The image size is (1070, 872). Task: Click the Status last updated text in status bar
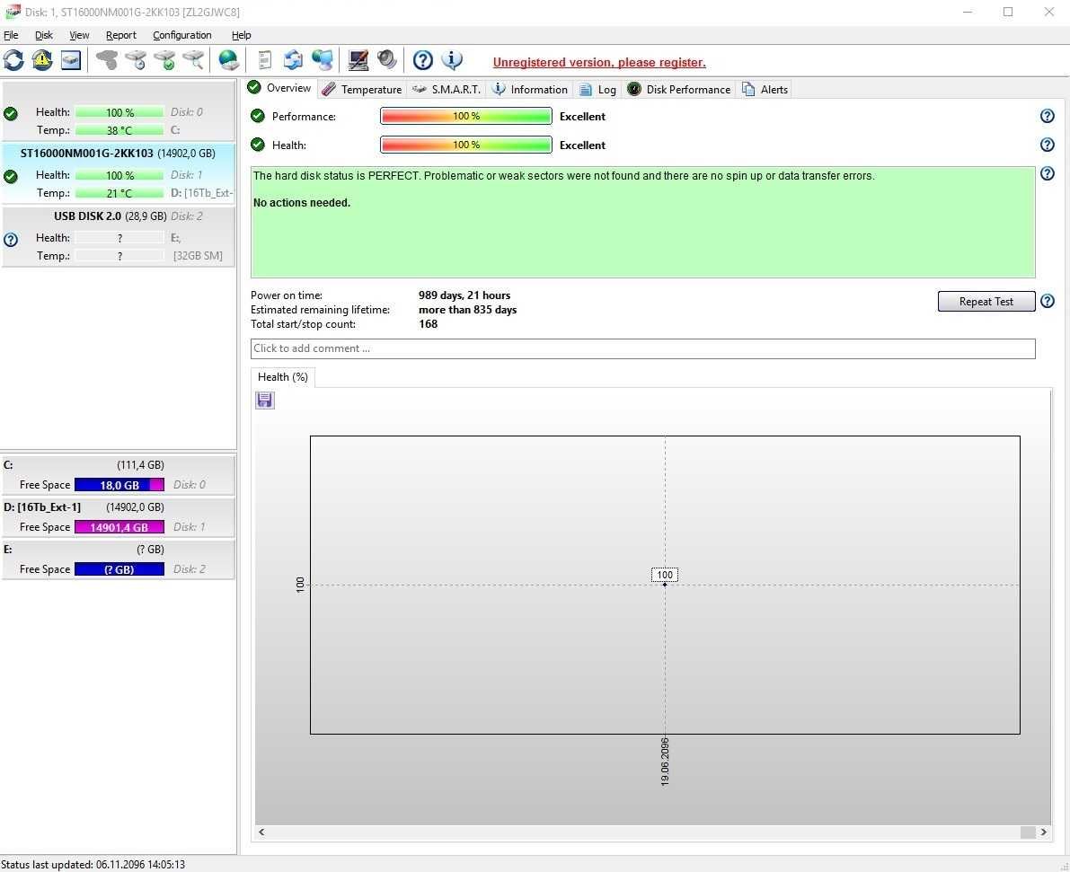coord(93,865)
